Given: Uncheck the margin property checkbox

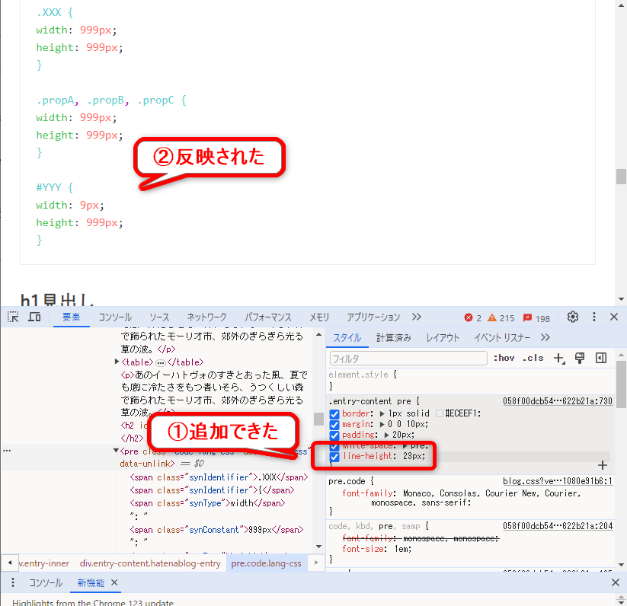Looking at the screenshot, I should pyautogui.click(x=334, y=425).
